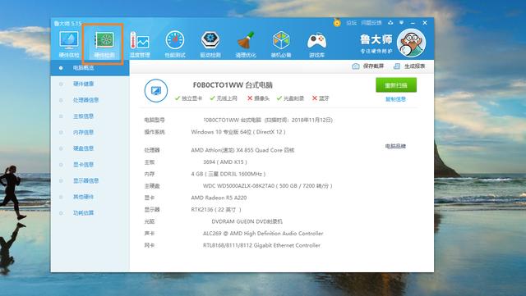Click 复制信息 copy info link
The image size is (526, 296).
pyautogui.click(x=395, y=99)
